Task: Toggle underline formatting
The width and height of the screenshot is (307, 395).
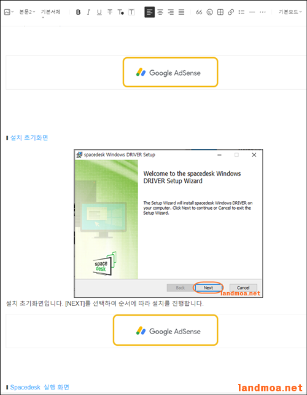Action: pos(99,12)
